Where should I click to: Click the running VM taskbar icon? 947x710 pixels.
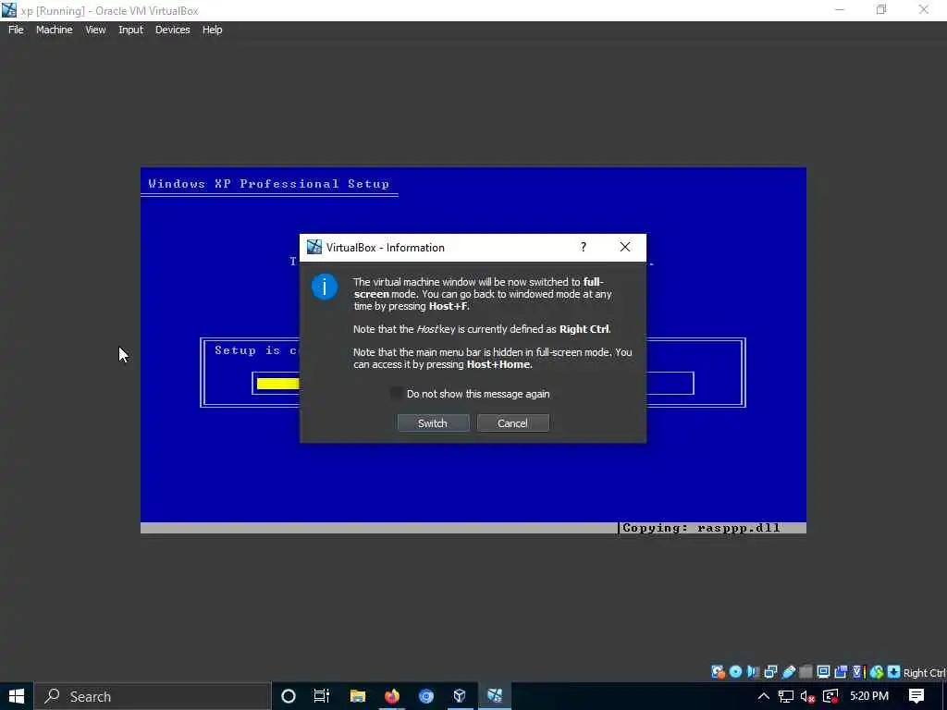[x=495, y=696]
